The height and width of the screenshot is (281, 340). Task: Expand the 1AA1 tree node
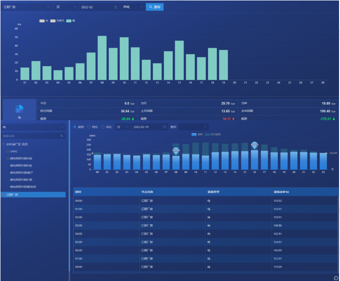8,151
